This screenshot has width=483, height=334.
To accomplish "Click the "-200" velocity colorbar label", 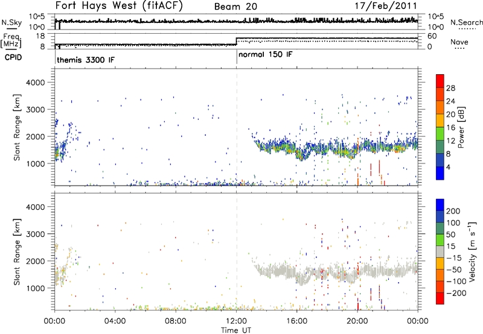I will [x=456, y=293].
